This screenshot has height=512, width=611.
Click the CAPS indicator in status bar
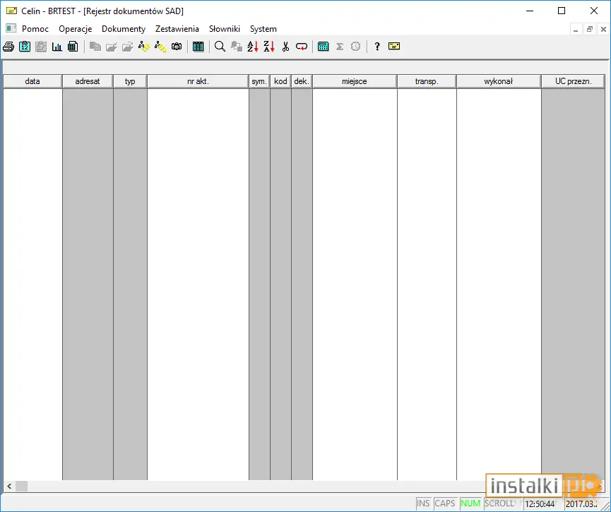coord(445,504)
